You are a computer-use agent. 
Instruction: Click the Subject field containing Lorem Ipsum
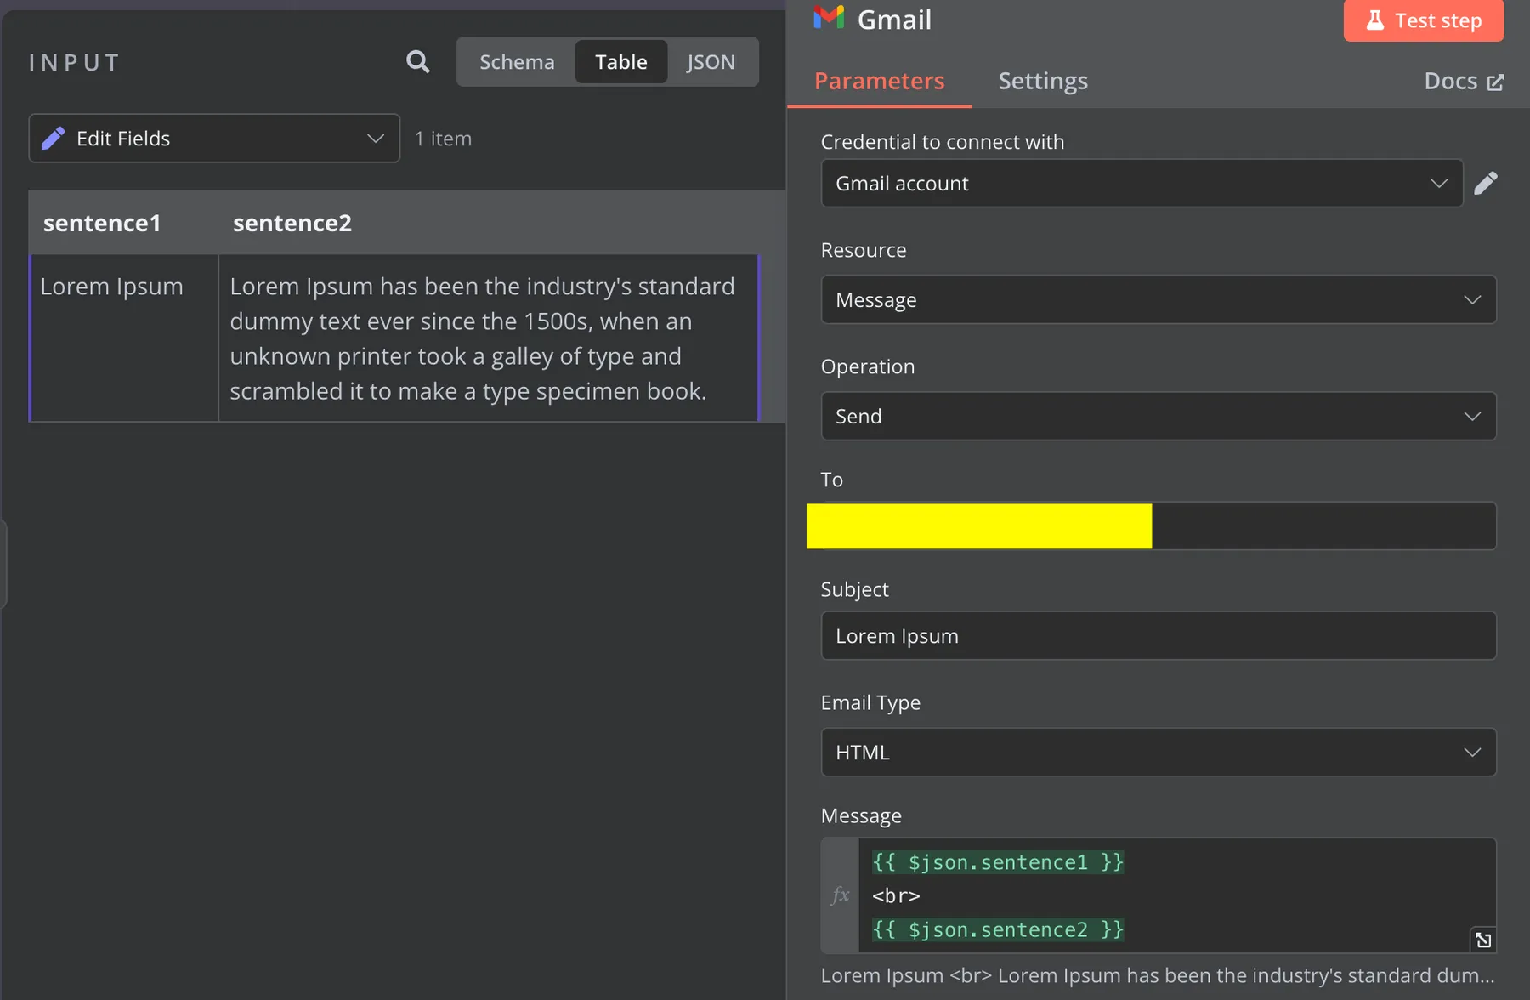[x=1158, y=635]
